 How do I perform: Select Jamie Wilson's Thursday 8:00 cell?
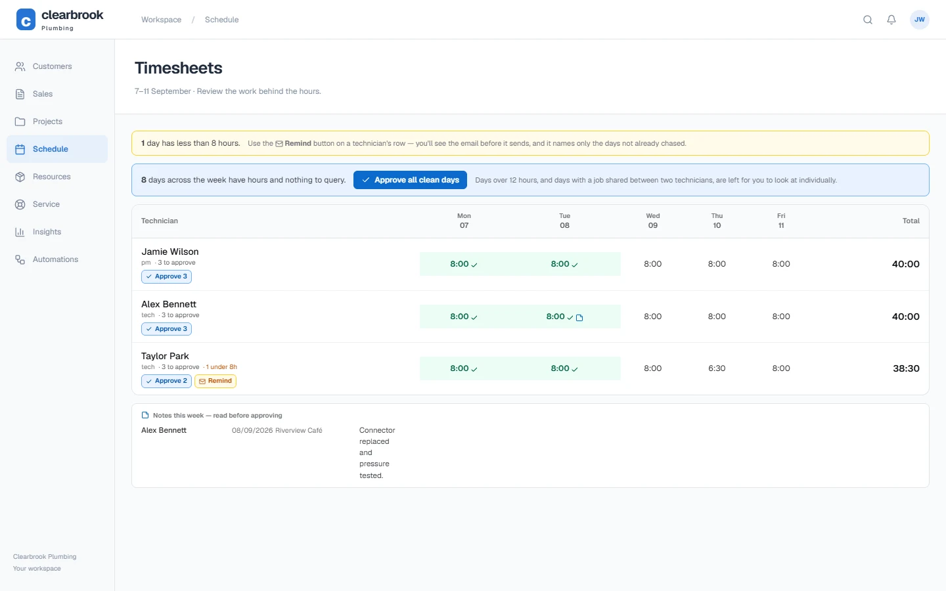tap(717, 264)
